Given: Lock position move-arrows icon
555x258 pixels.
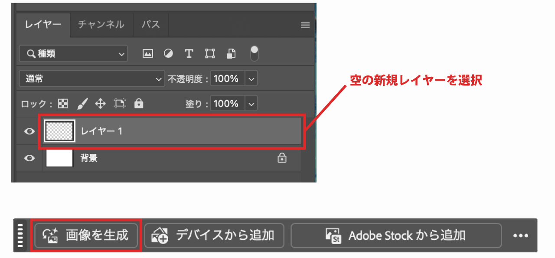Looking at the screenshot, I should (101, 104).
